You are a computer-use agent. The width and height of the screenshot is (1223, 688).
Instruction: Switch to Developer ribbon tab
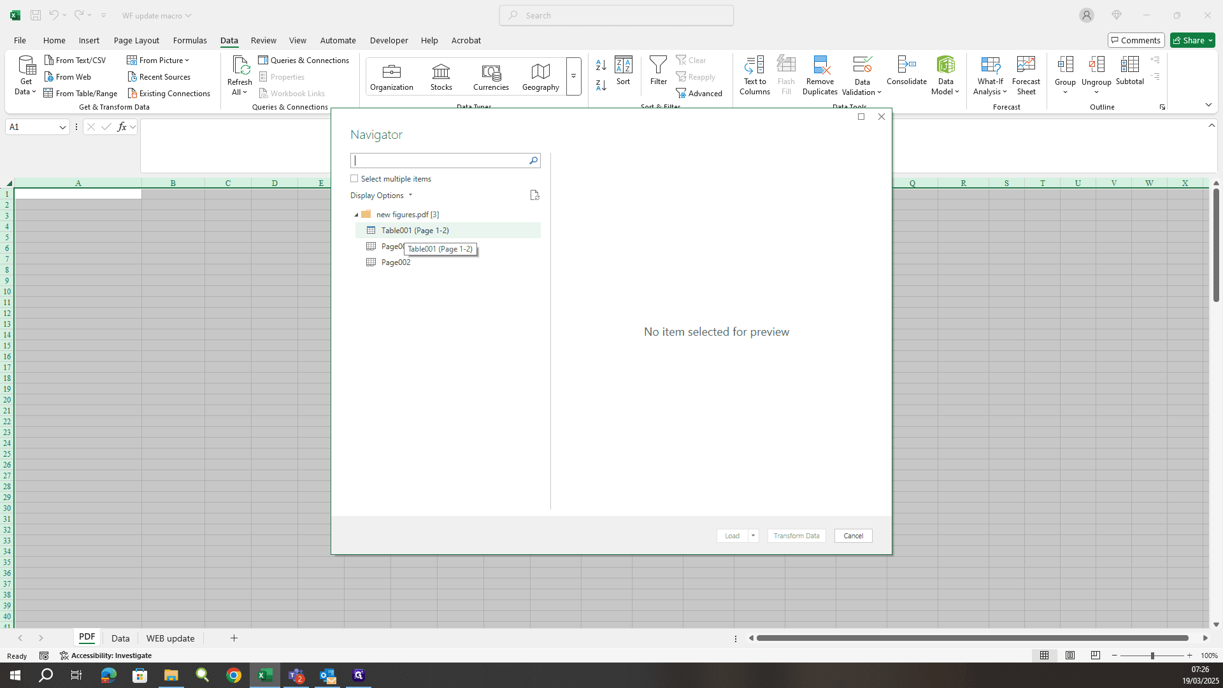click(x=389, y=40)
